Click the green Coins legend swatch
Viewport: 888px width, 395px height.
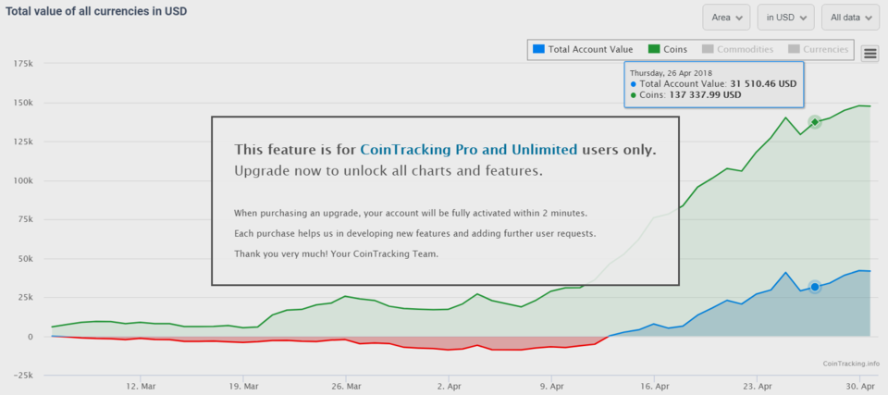click(654, 49)
